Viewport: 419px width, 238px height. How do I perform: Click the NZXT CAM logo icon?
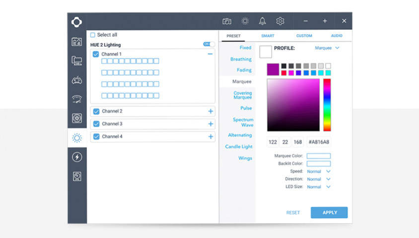click(76, 22)
